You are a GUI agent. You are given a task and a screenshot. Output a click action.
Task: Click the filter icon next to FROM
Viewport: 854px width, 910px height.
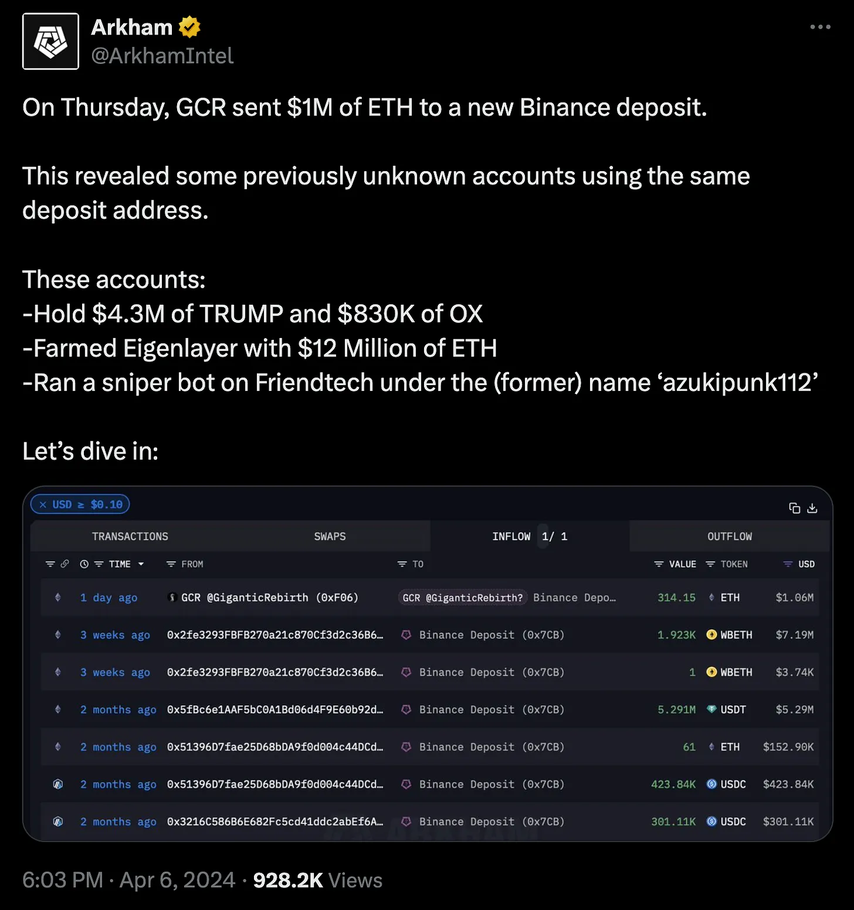(x=171, y=564)
